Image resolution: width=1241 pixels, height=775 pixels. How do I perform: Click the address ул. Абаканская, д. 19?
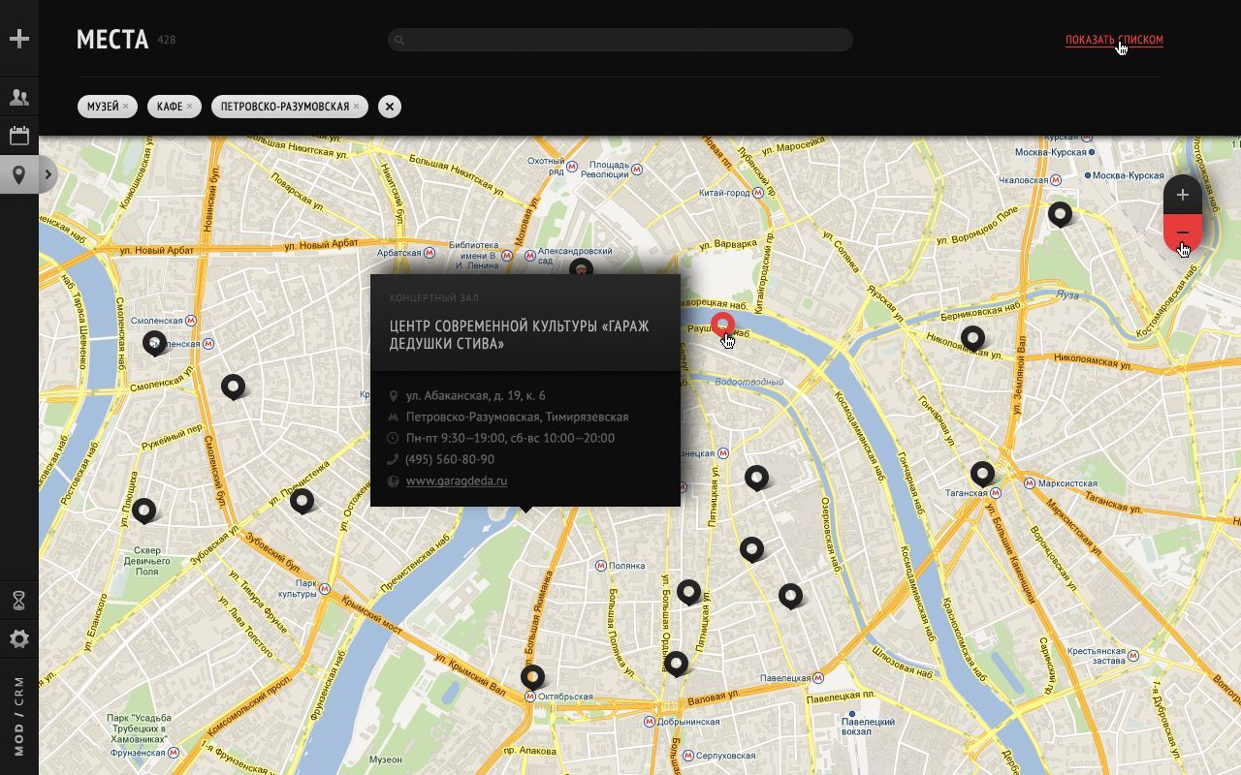point(475,395)
